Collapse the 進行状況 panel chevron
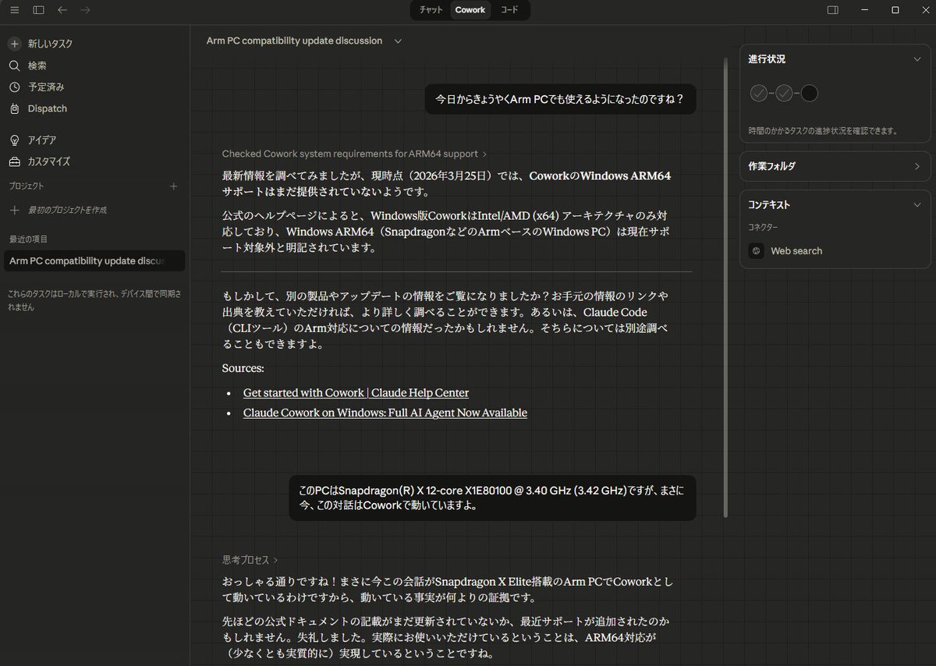Screen dimensions: 936x666 916,59
